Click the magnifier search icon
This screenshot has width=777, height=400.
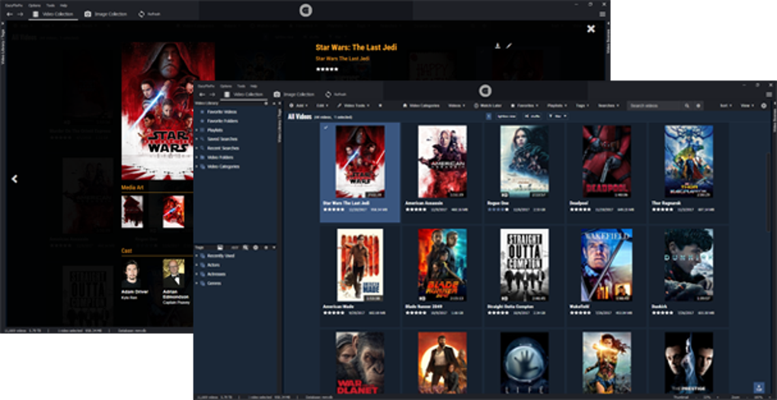[687, 106]
